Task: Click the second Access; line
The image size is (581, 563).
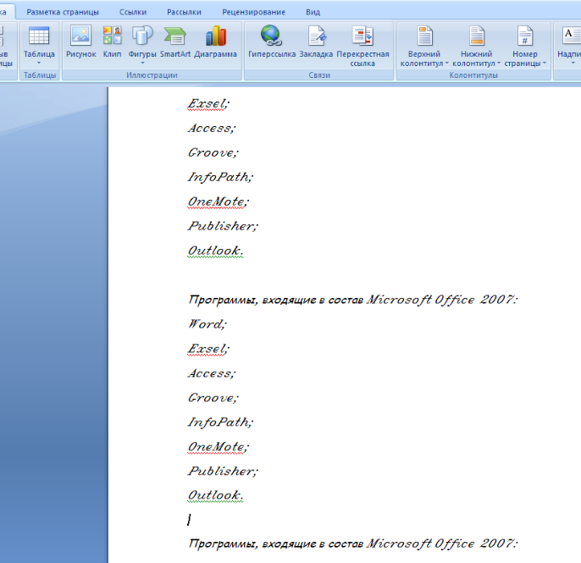Action: (x=212, y=373)
